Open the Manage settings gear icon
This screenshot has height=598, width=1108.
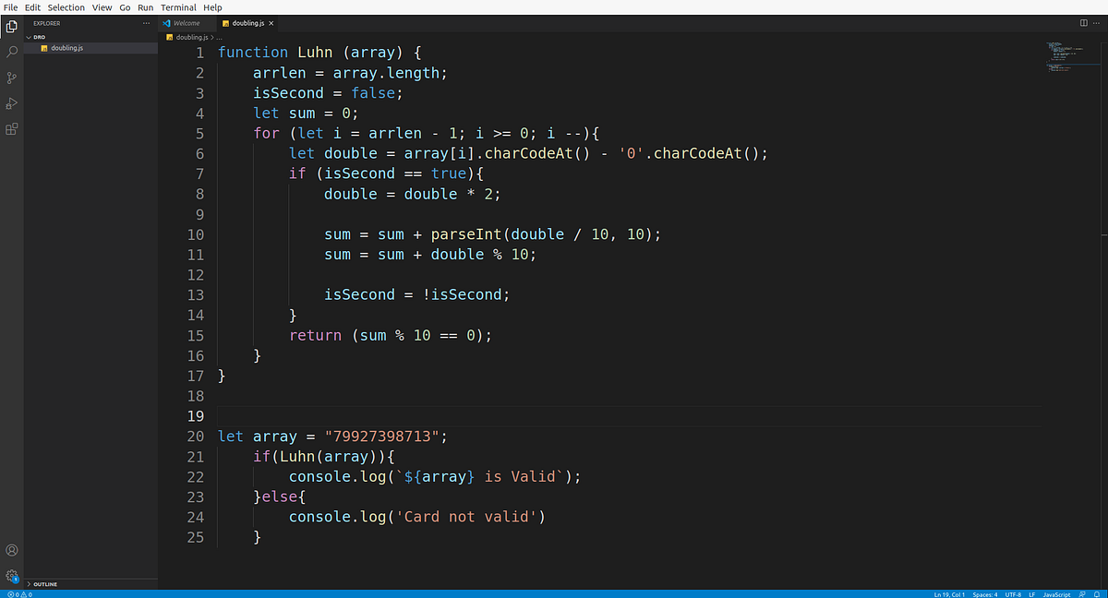click(x=11, y=573)
